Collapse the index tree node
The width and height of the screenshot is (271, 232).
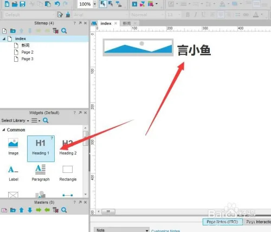(4, 38)
